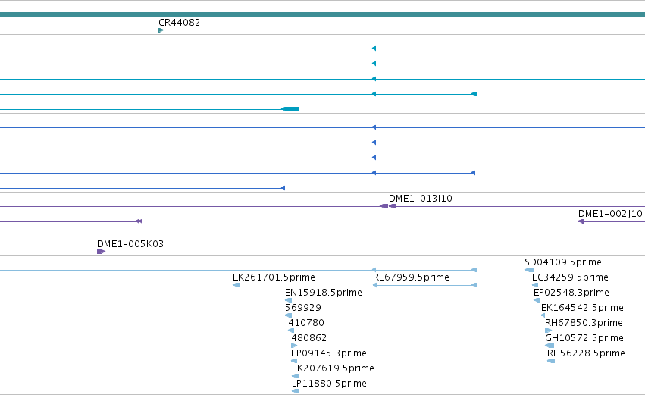Click the DME1-005K03 clone label
The width and height of the screenshot is (645, 395).
coord(130,244)
